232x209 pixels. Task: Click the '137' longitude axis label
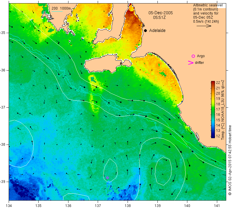pyautogui.click(x=98, y=206)
